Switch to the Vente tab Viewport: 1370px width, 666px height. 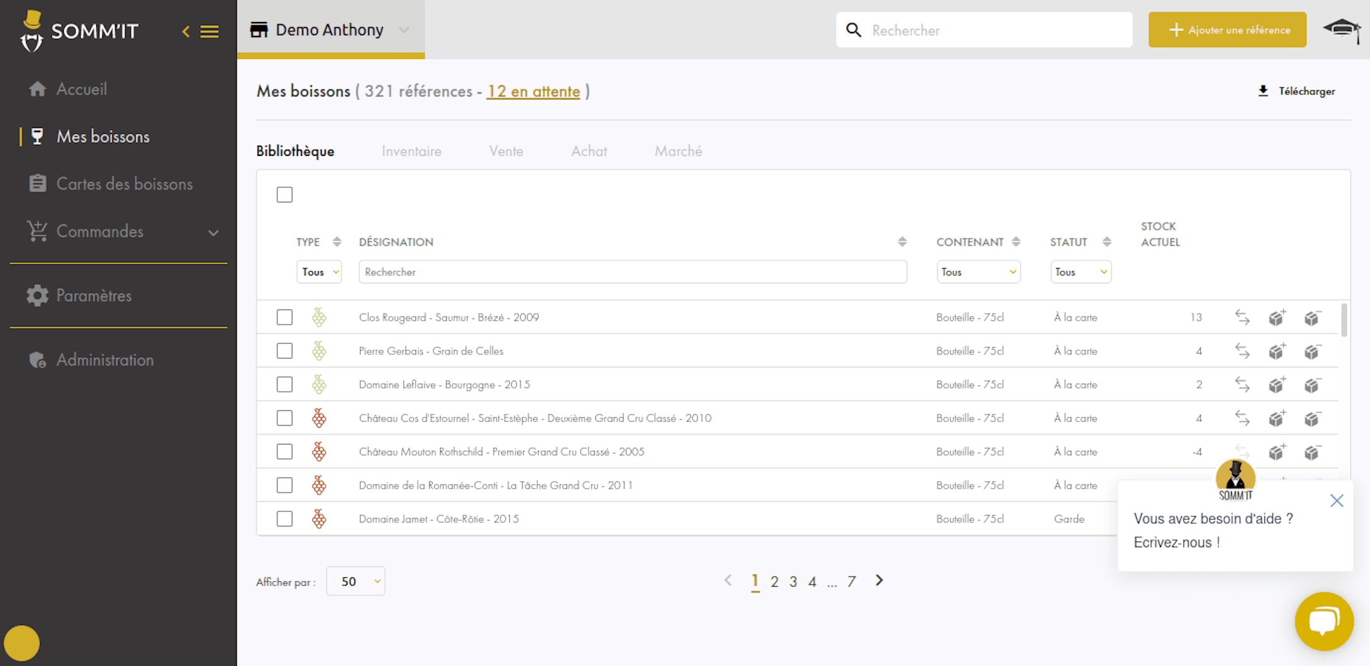pos(506,151)
